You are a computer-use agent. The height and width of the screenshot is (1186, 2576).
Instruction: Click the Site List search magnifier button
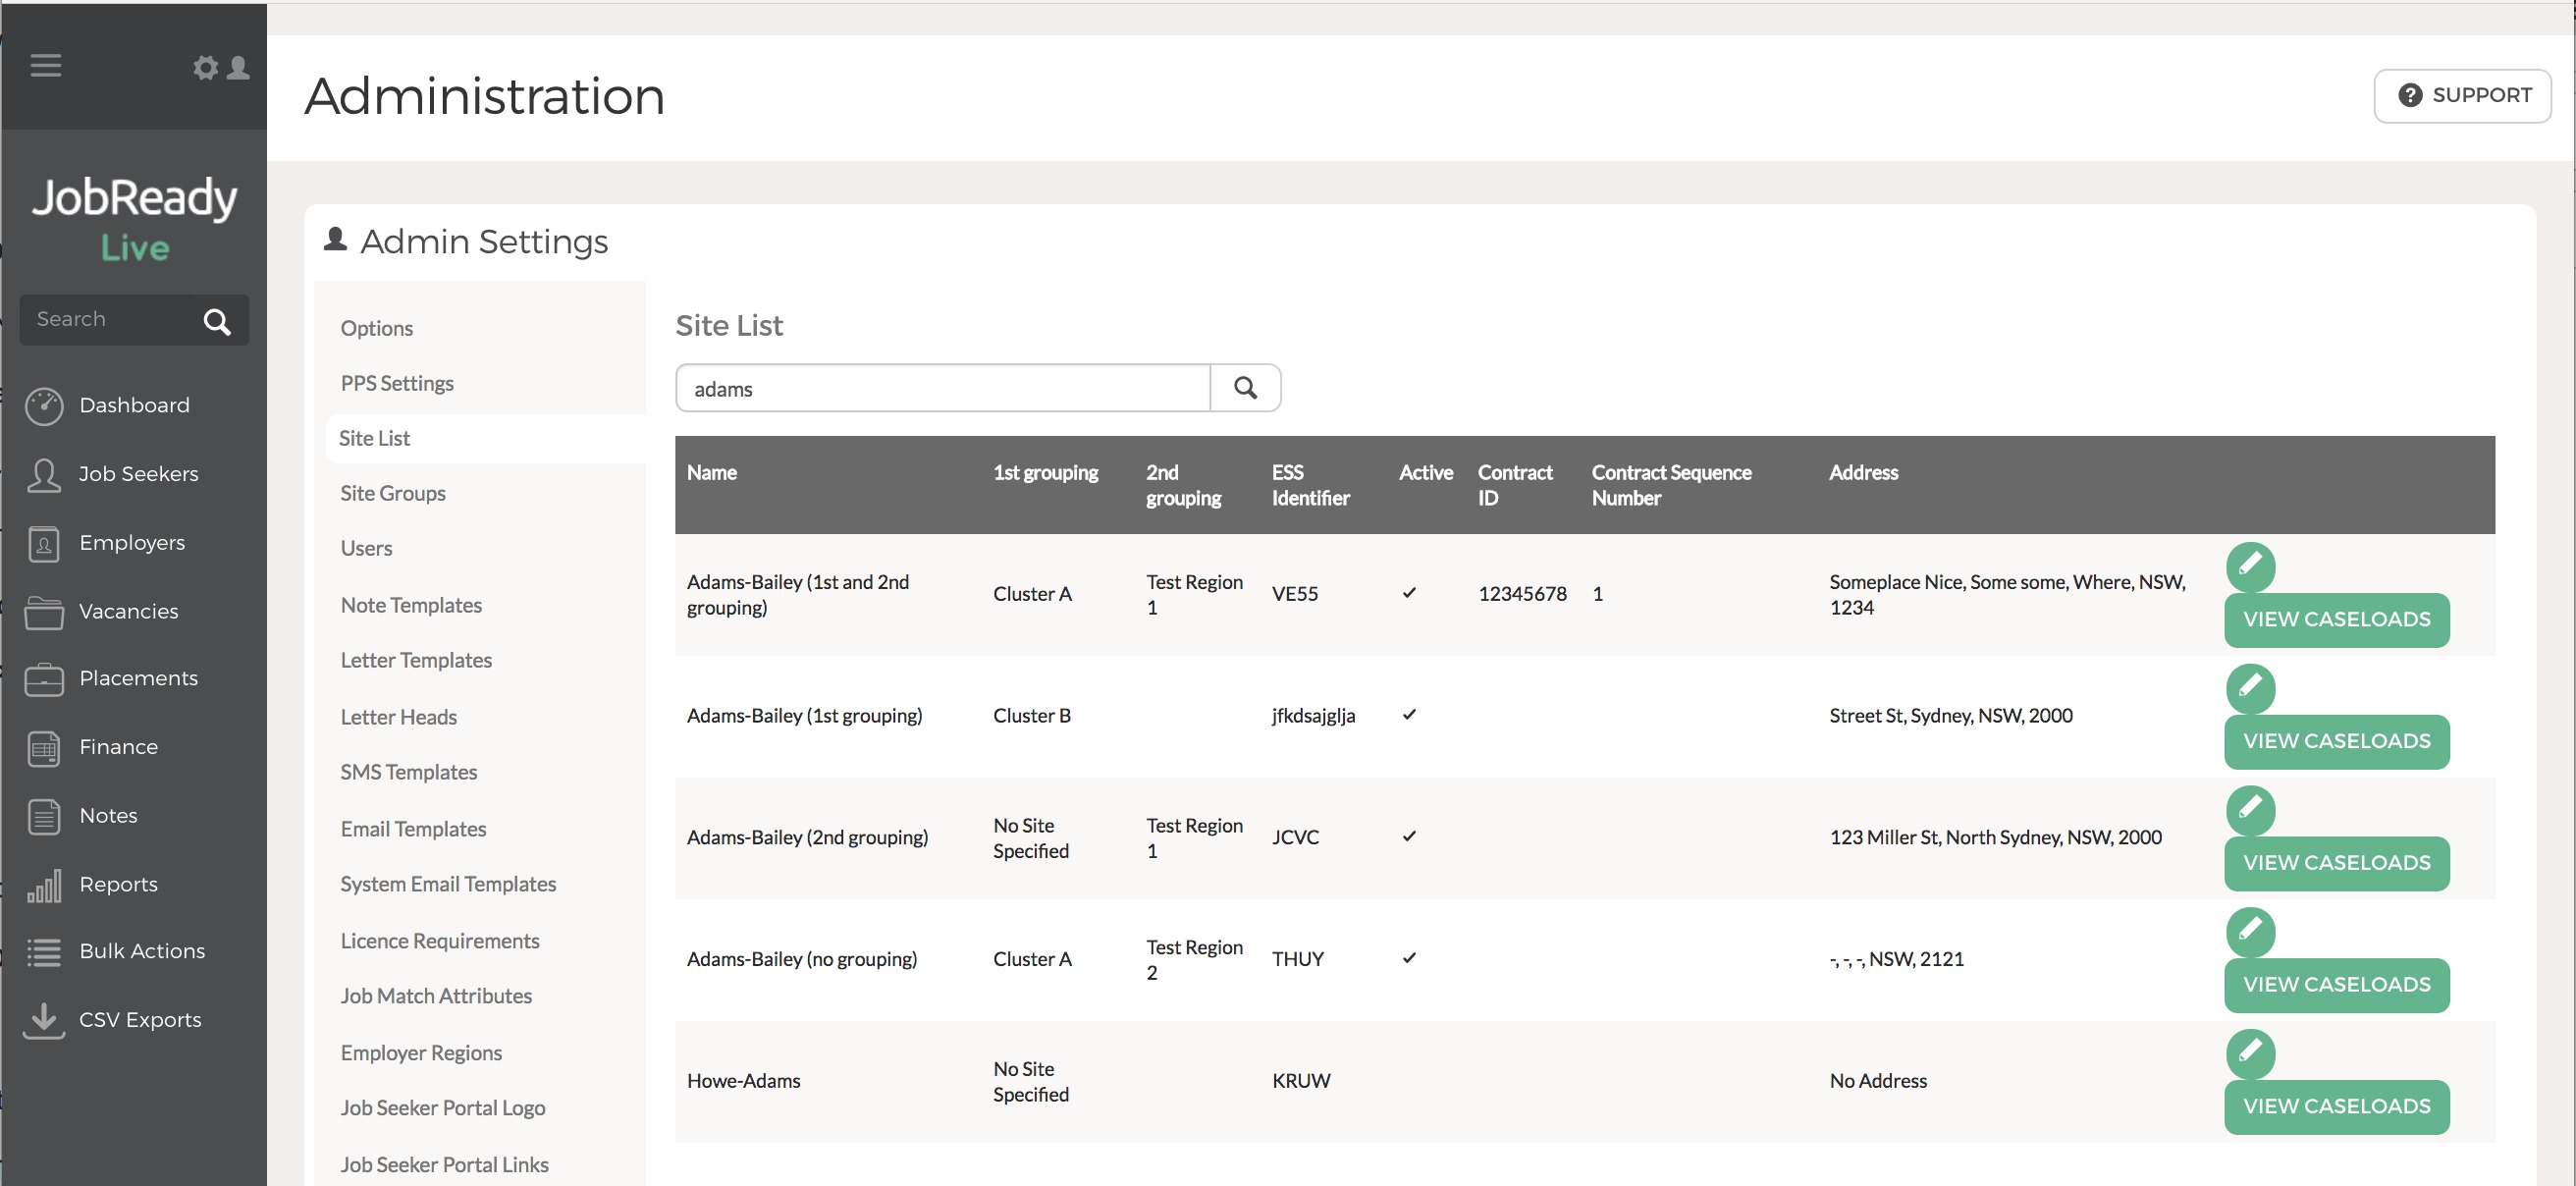point(1245,388)
